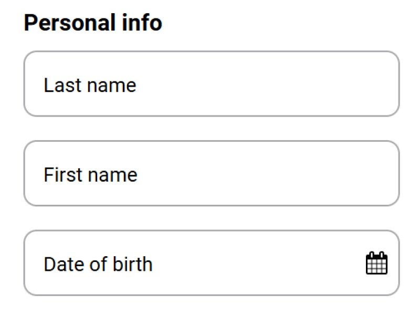This screenshot has height=315, width=420.
Task: Click inside the Last name field
Action: click(x=210, y=83)
